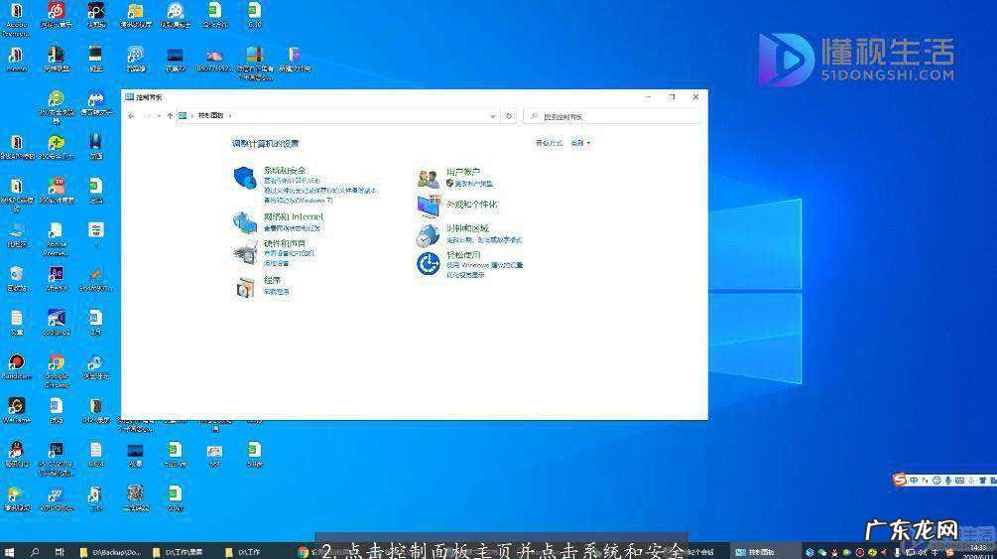Expand the address bar history dropdown

(493, 116)
